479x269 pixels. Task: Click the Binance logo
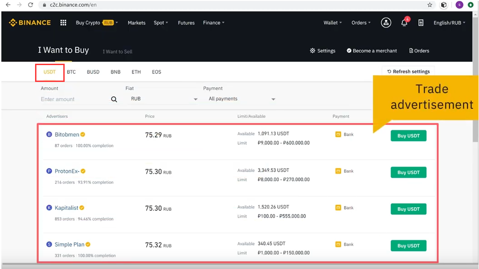coord(30,23)
